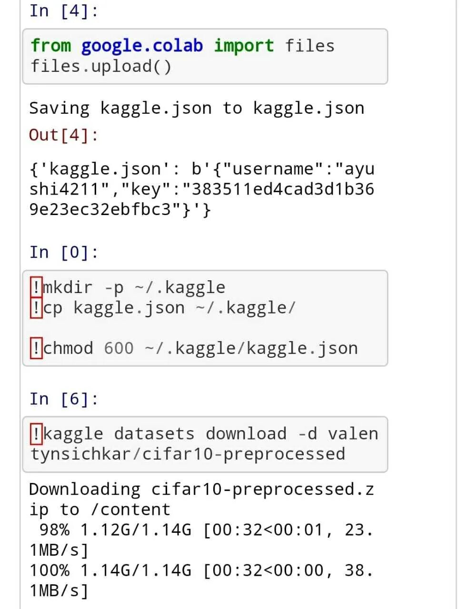Select the In [4] cell prompt
This screenshot has height=609, width=476.
[63, 10]
